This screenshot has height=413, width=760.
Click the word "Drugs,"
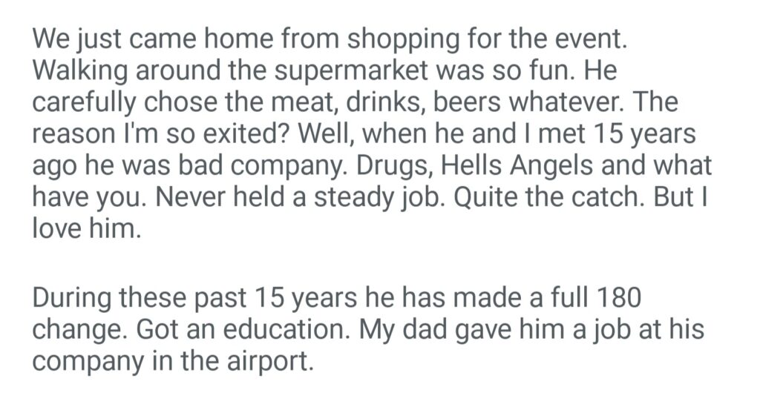pyautogui.click(x=385, y=165)
